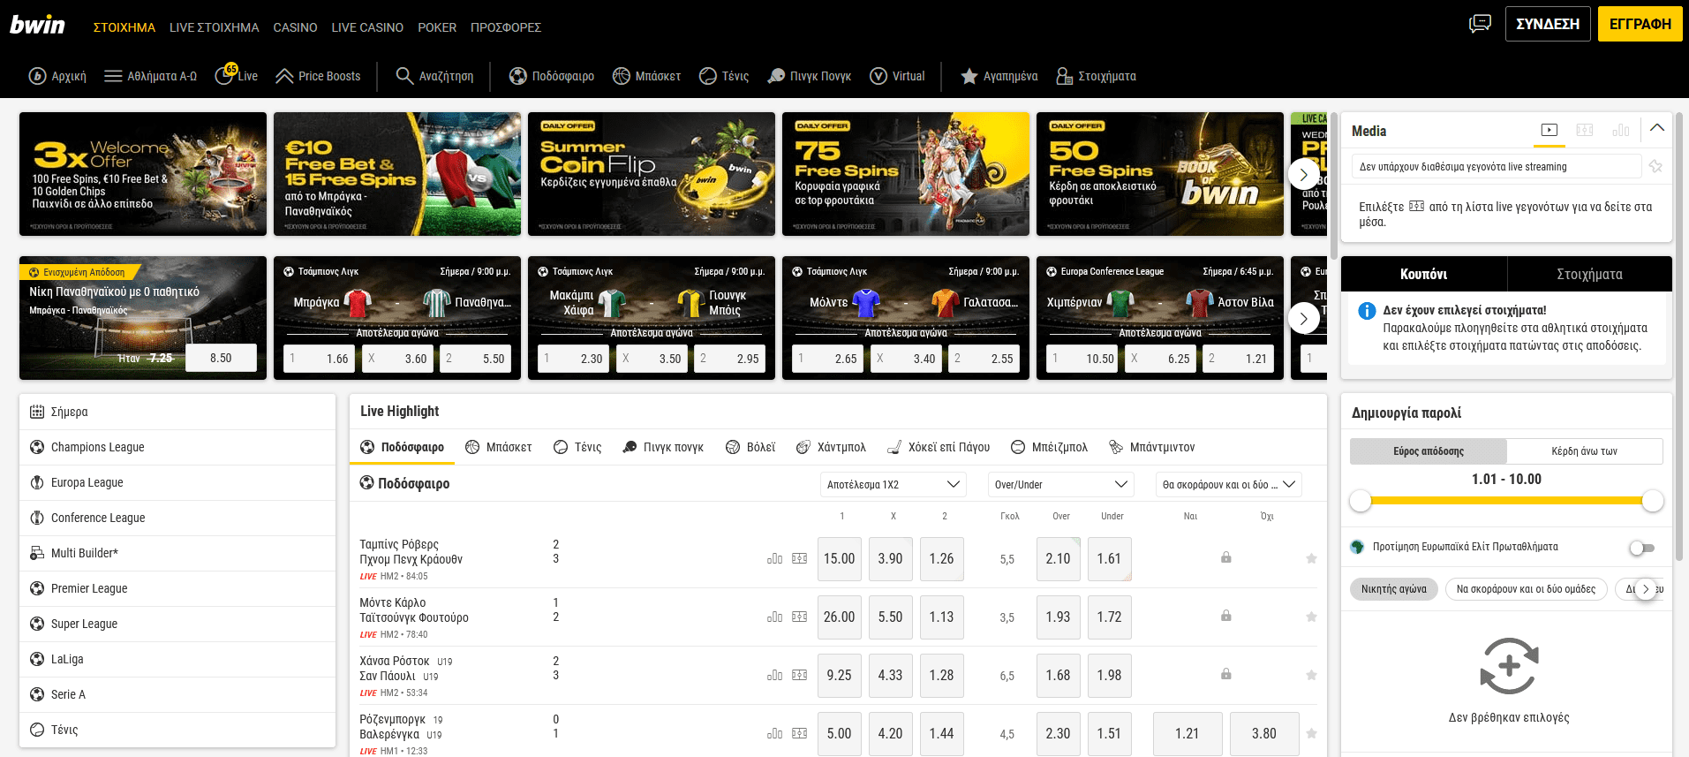Show next promo banners arrow
The image size is (1689, 757).
(x=1304, y=174)
